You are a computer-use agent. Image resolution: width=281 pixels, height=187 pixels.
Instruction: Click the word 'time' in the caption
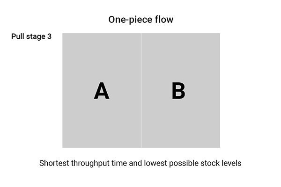119,163
